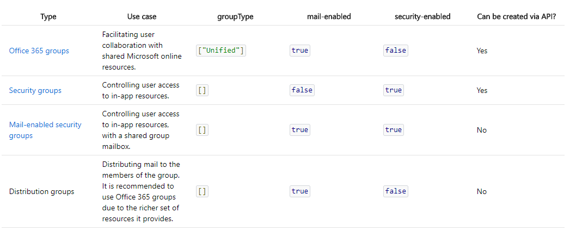The width and height of the screenshot is (570, 231).
Task: Select the Type column header
Action: [48, 16]
